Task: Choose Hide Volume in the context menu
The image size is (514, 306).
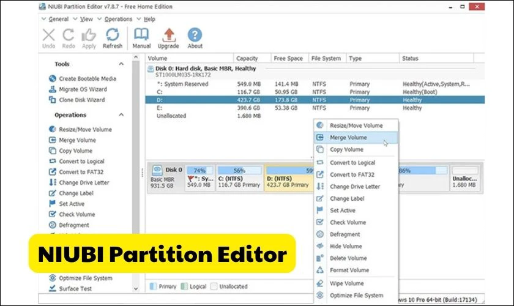Action: (356, 246)
